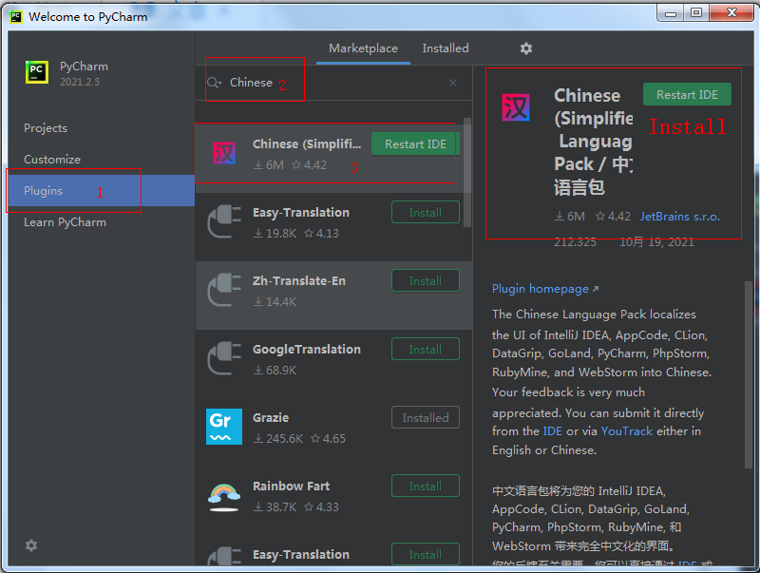The image size is (760, 573).
Task: Switch to the Installed tab
Action: click(x=446, y=48)
